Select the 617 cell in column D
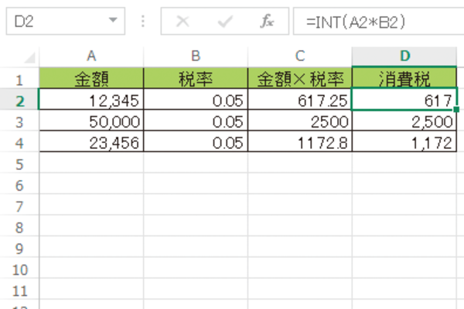The image size is (464, 309). pyautogui.click(x=404, y=100)
